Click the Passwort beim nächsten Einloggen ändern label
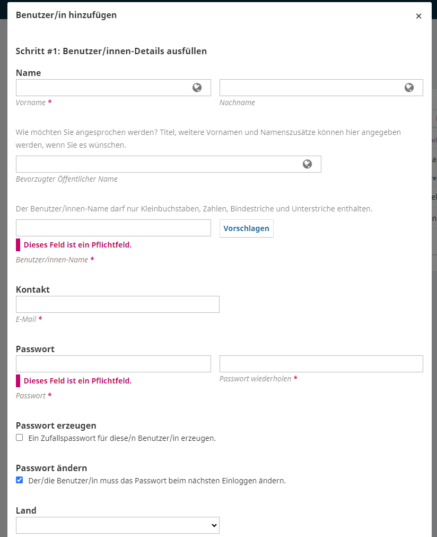 [x=157, y=481]
